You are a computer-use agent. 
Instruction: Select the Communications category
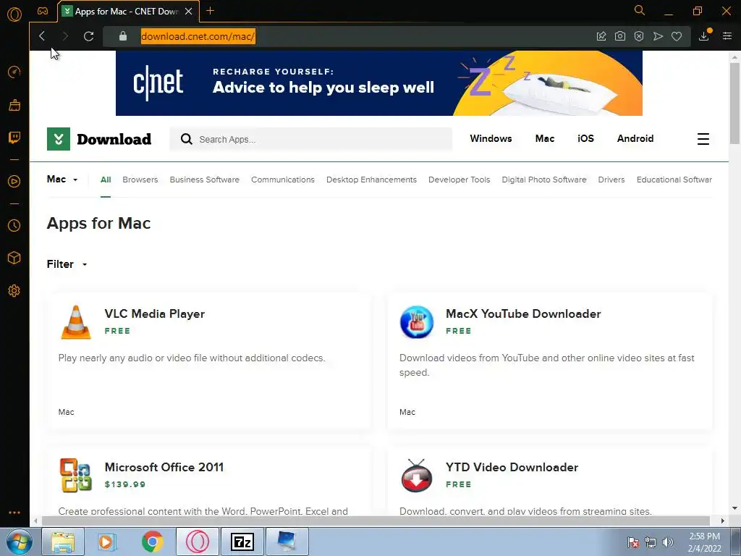click(x=283, y=180)
